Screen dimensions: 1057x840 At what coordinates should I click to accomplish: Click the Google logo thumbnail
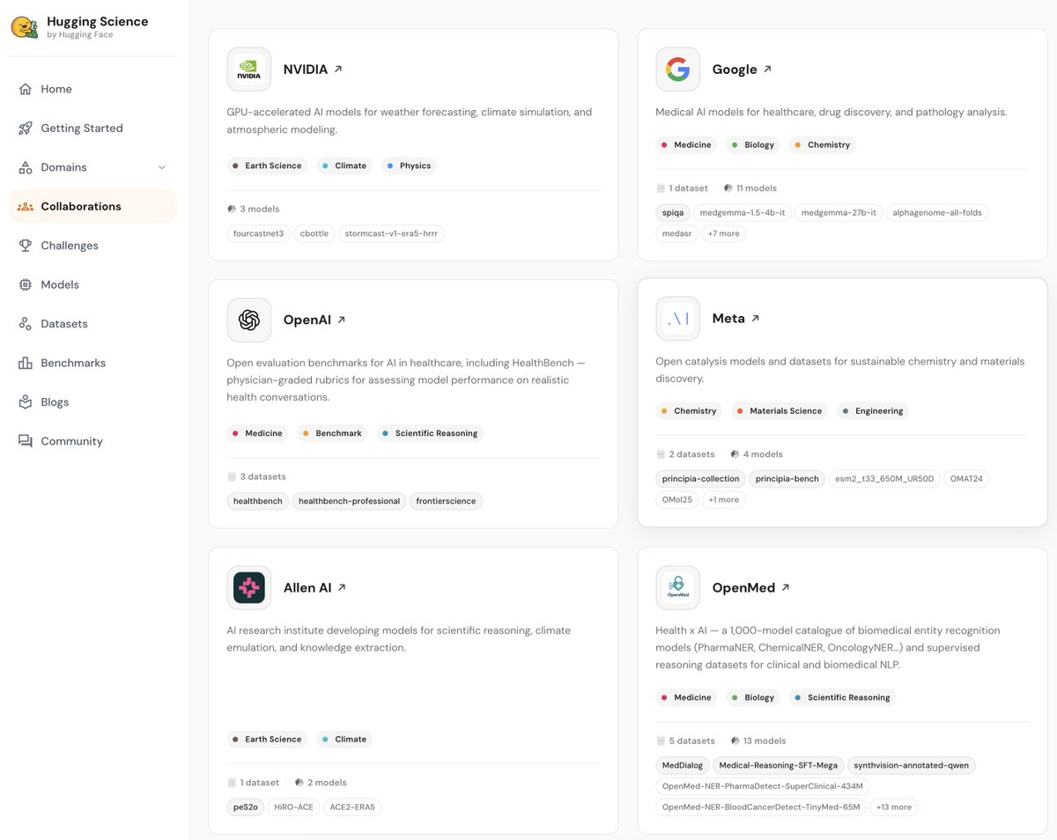677,70
